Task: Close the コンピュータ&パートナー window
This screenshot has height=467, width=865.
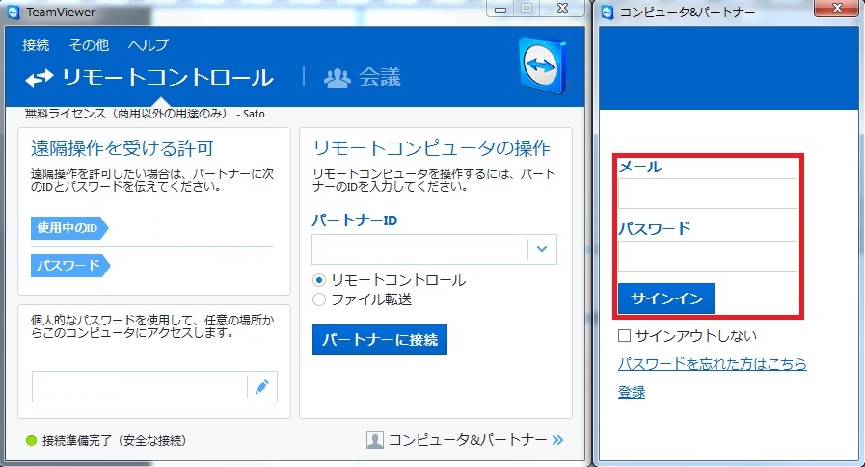Action: [x=837, y=8]
